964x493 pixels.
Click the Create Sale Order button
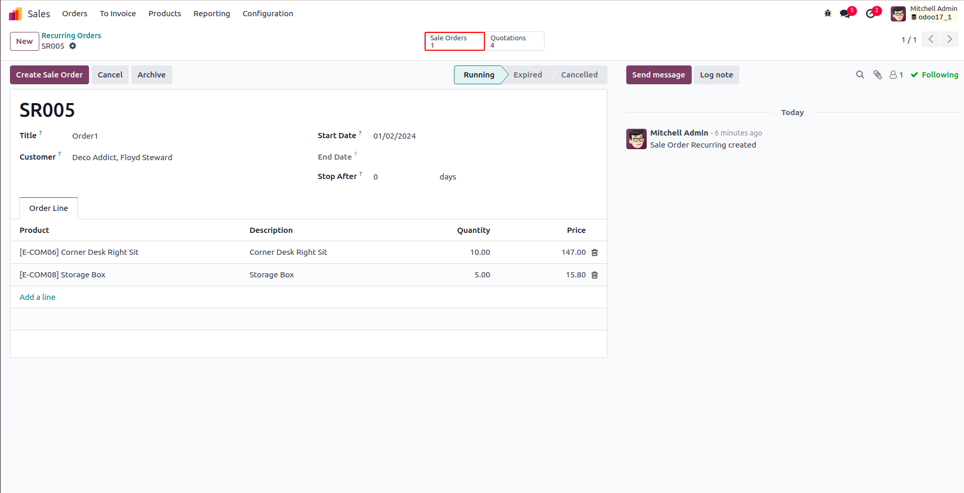(x=49, y=75)
